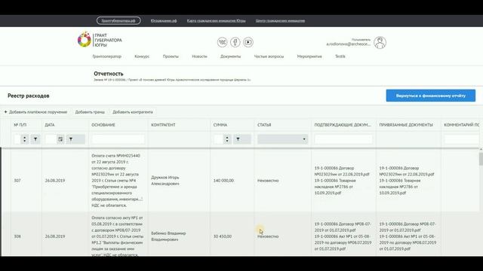
Task: Click the 30 450,00 amount cell
Action: coord(223,236)
